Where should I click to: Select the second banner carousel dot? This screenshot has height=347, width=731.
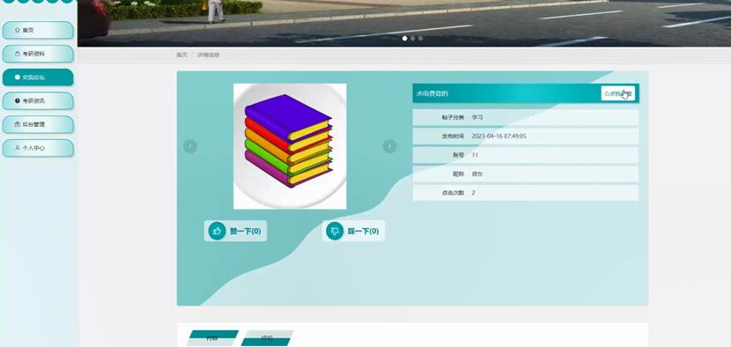[x=412, y=38]
